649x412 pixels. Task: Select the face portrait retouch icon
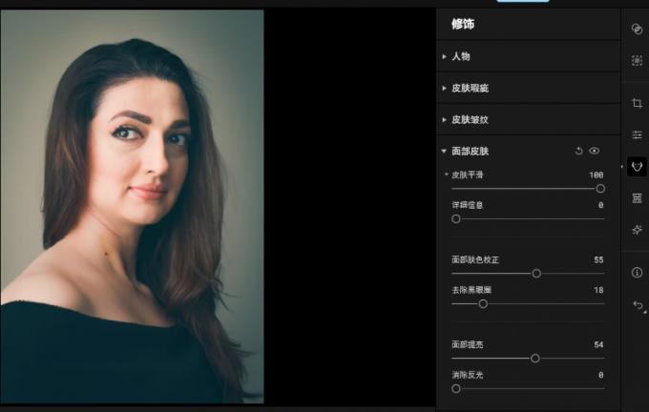coord(637,167)
